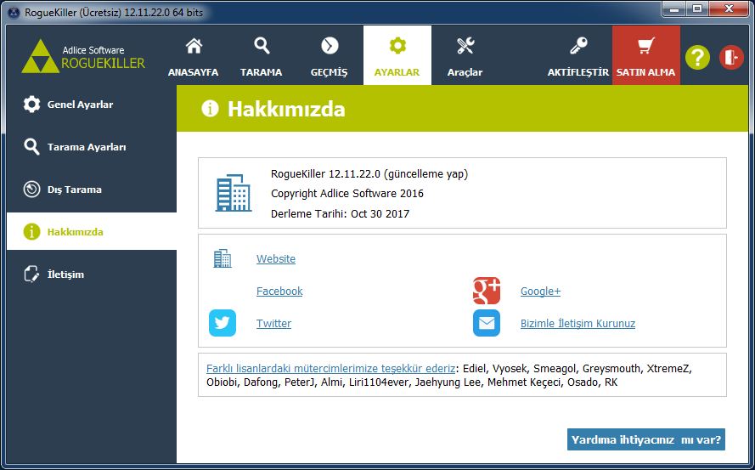Open the Facebook link
Screen dimensions: 755x470
(x=279, y=292)
